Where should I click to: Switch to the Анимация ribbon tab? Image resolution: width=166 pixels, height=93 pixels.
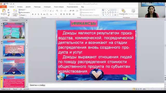tap(47, 7)
